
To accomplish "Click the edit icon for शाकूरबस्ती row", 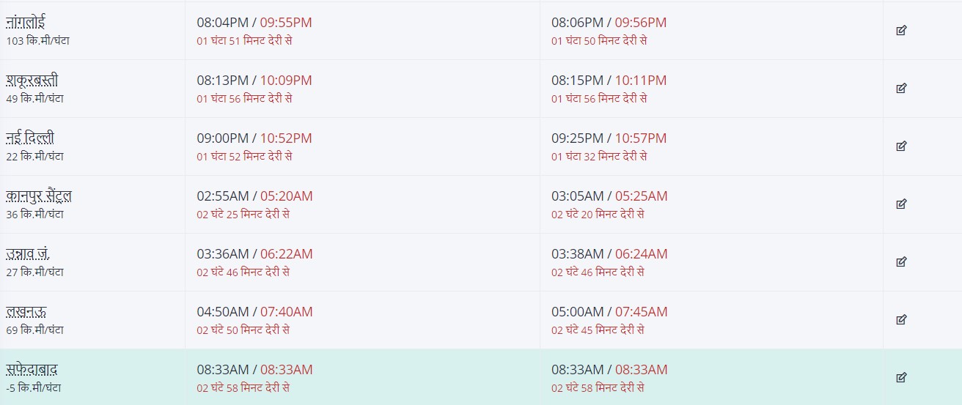I will coord(901,89).
